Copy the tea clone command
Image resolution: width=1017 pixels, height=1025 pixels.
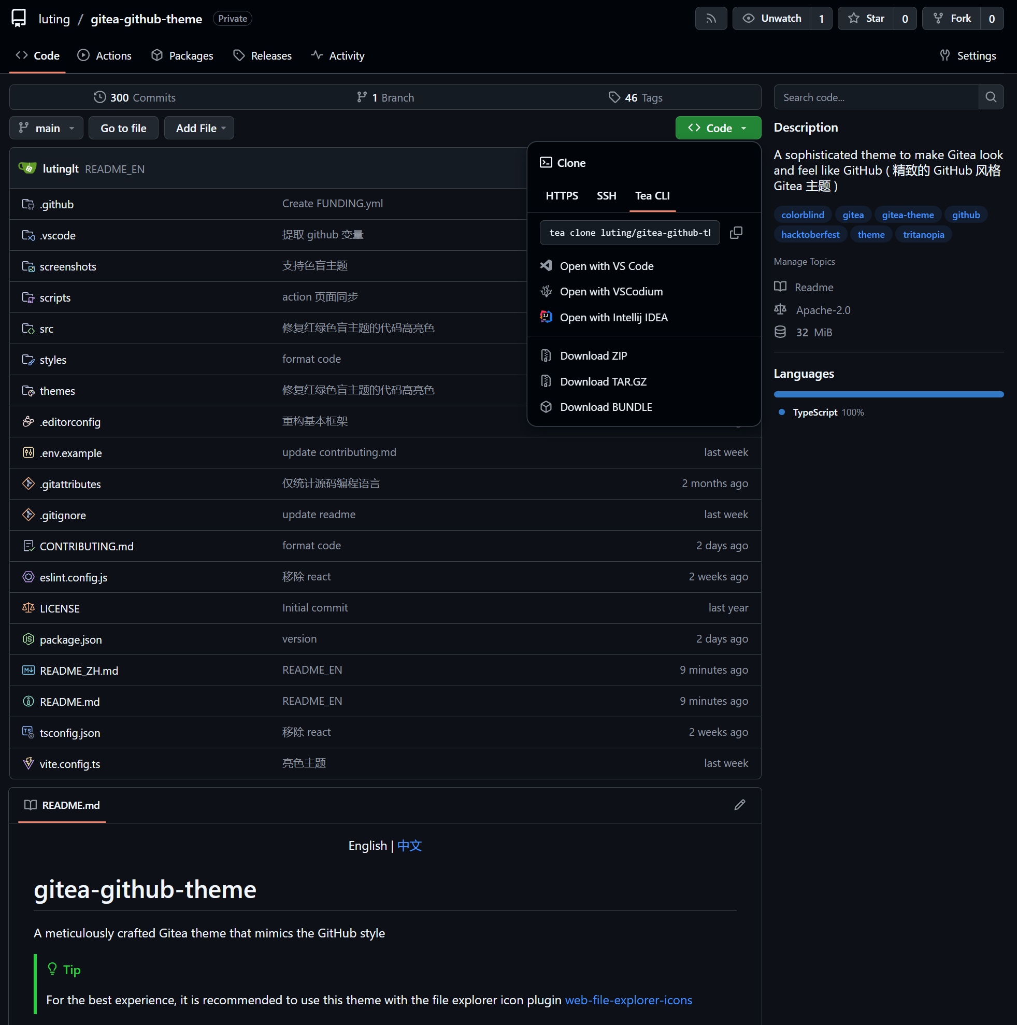pyautogui.click(x=736, y=233)
